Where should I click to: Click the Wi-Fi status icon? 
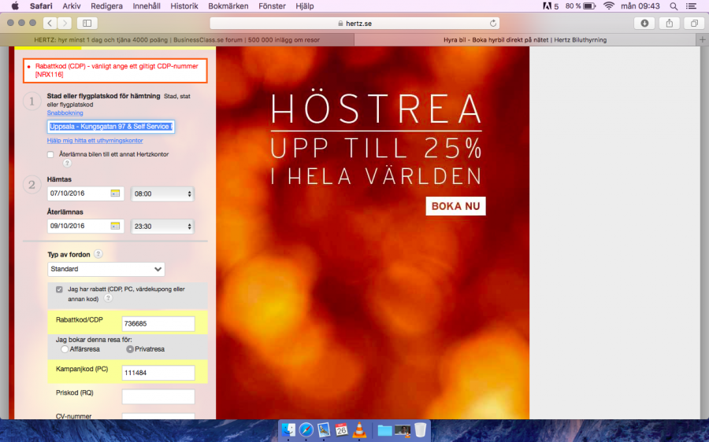pyautogui.click(x=609, y=6)
